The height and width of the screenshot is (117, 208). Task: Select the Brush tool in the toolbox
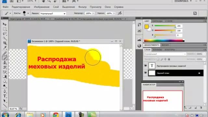(x=5, y=58)
